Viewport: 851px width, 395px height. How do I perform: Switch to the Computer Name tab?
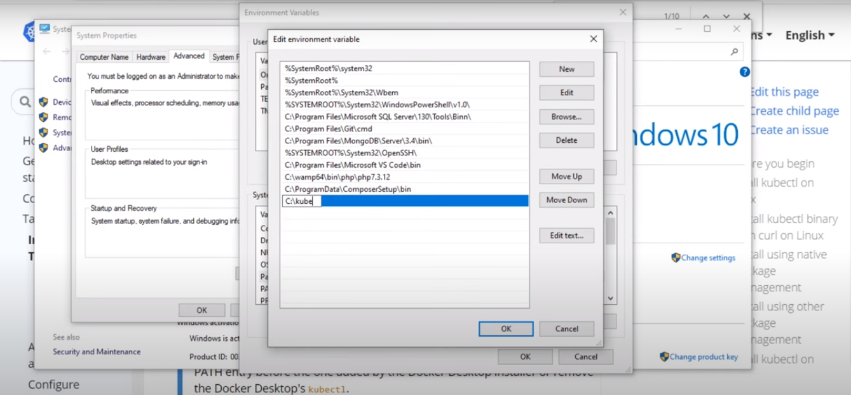pos(104,57)
